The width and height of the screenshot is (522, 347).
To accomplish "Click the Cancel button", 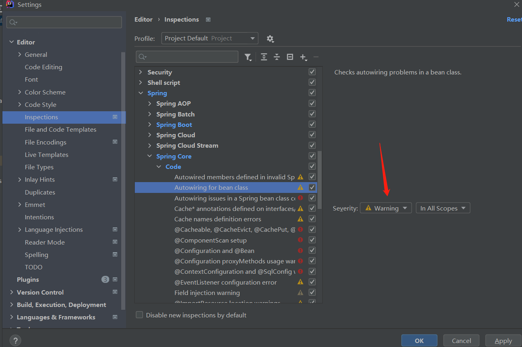I will click(x=461, y=341).
